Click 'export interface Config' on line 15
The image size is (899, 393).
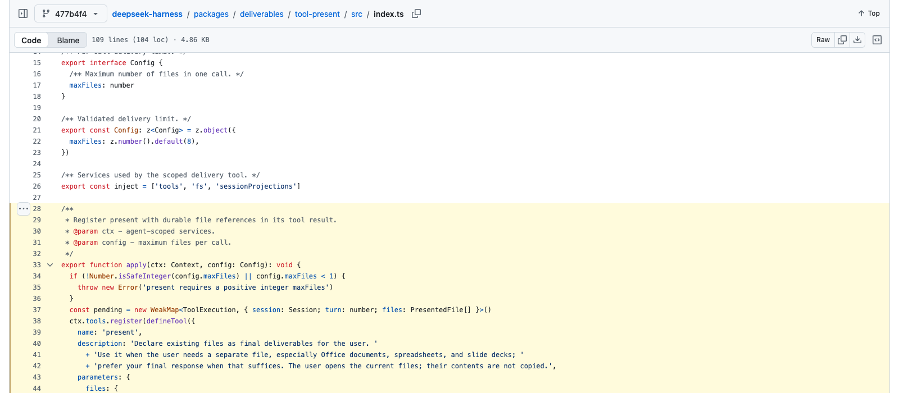tap(108, 63)
